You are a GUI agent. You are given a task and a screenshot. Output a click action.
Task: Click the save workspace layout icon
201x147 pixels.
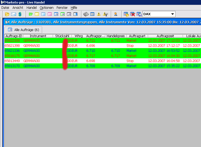(x=139, y=14)
